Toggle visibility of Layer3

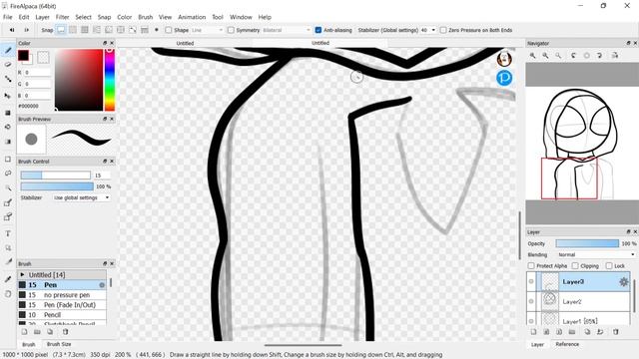531,281
